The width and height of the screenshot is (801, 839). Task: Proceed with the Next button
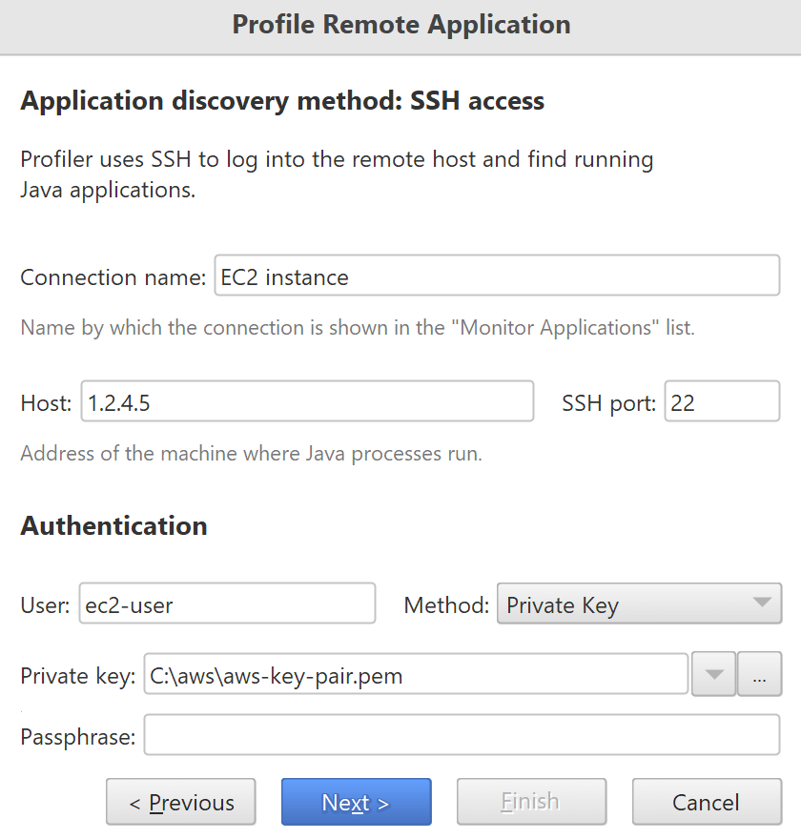pos(357,802)
